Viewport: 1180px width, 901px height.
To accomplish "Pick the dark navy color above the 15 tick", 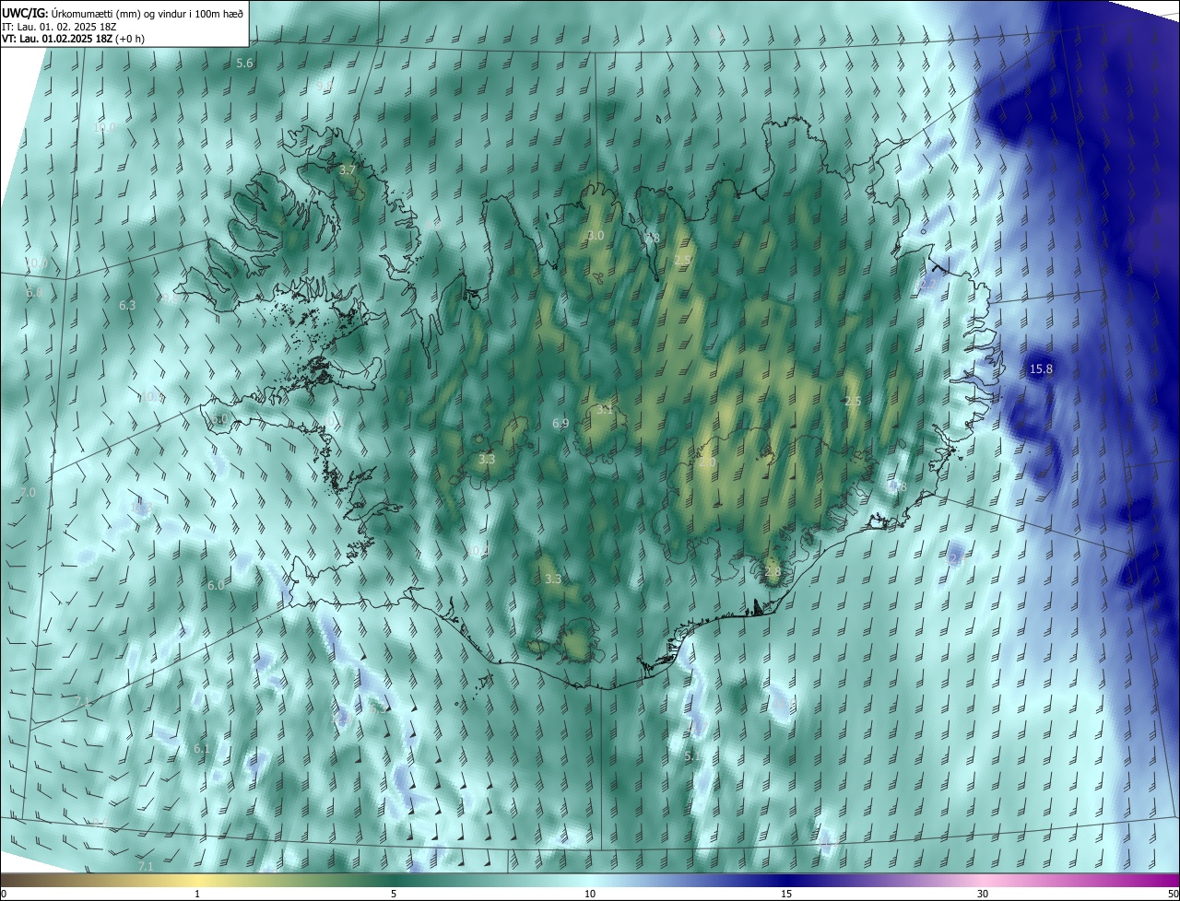I will 786,880.
